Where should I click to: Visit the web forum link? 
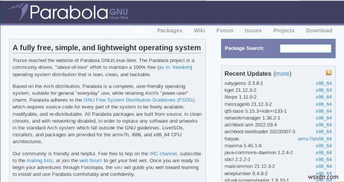click(91, 160)
